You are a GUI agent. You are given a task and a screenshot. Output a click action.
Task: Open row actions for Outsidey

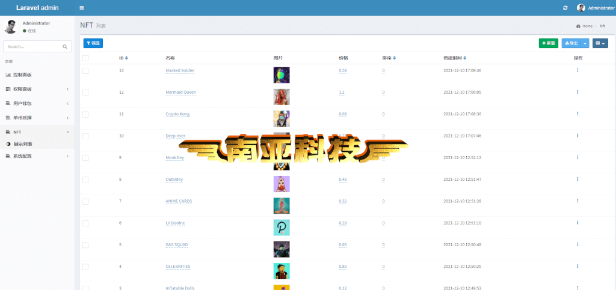pos(577,179)
